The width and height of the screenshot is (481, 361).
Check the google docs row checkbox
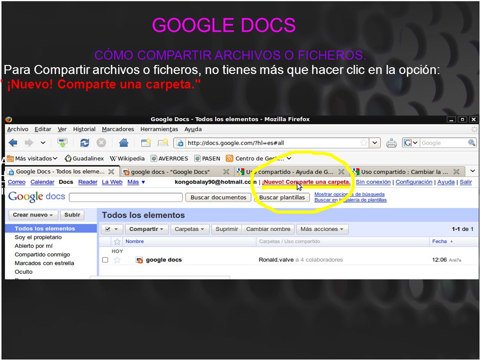click(105, 260)
